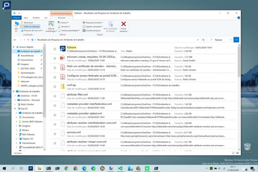Open the Pplware shortcut result icon
Image resolution: width=258 pixels, height=172 pixels.
coord(62,49)
